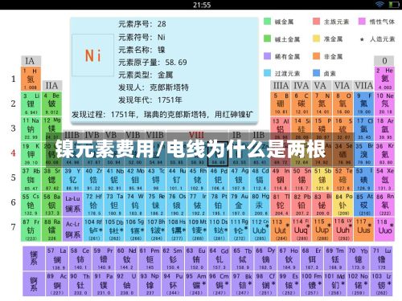402x301 pixels.
Task: Select the VIIA group header
Action: (363, 86)
